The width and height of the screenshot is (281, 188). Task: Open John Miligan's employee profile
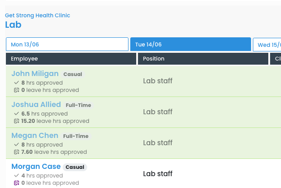(x=35, y=74)
